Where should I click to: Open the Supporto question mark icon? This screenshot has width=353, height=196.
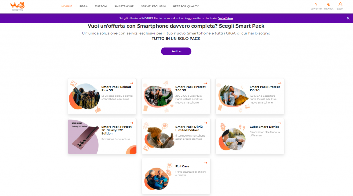tap(316, 4)
